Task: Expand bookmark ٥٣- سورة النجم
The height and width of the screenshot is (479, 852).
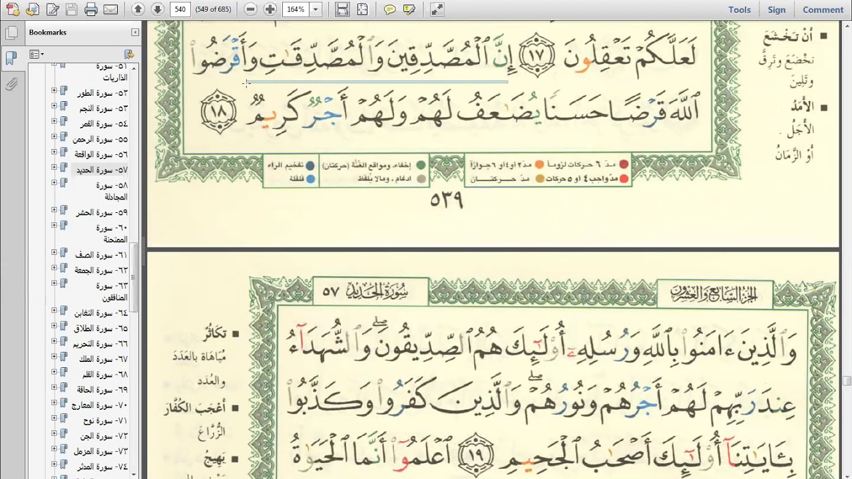Action: [54, 105]
